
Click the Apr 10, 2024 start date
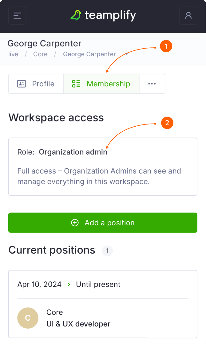point(39,285)
